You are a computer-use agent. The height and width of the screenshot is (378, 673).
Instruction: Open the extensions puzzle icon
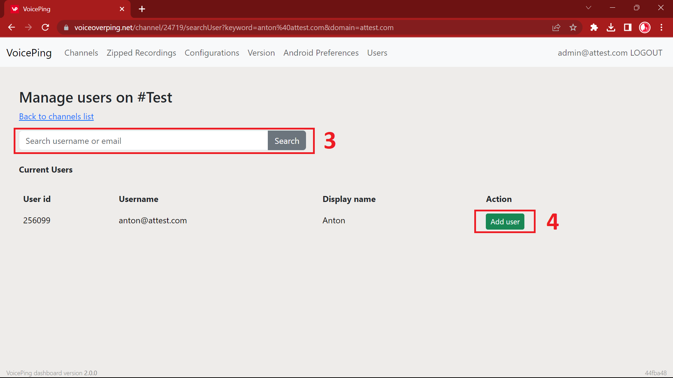594,27
